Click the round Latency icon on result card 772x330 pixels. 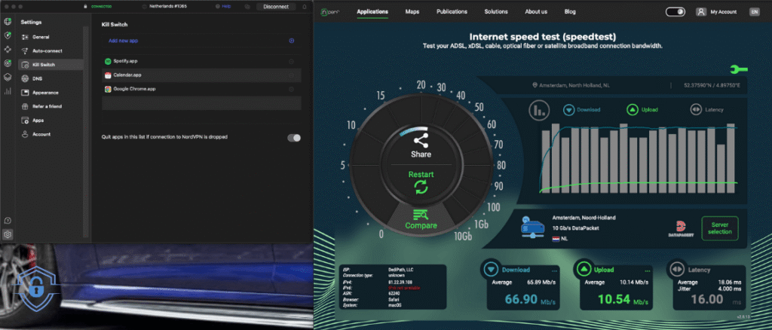(x=677, y=270)
